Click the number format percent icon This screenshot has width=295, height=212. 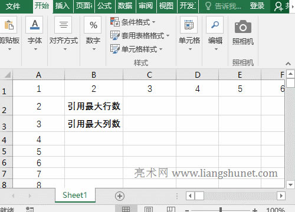[x=93, y=25]
